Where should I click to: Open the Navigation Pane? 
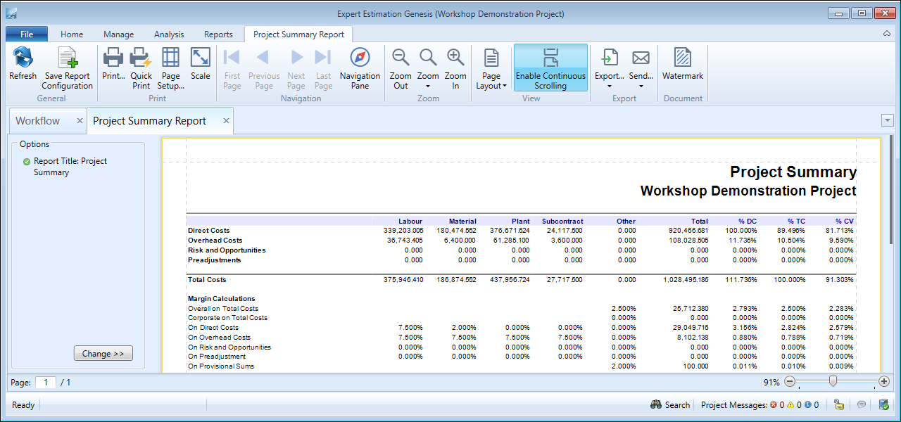[x=360, y=58]
